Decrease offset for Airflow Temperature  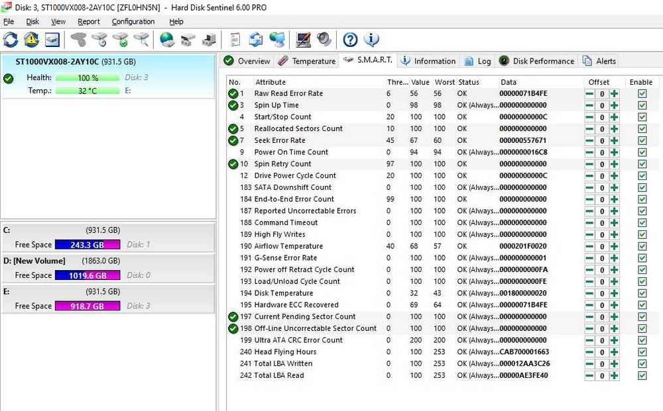tap(589, 246)
